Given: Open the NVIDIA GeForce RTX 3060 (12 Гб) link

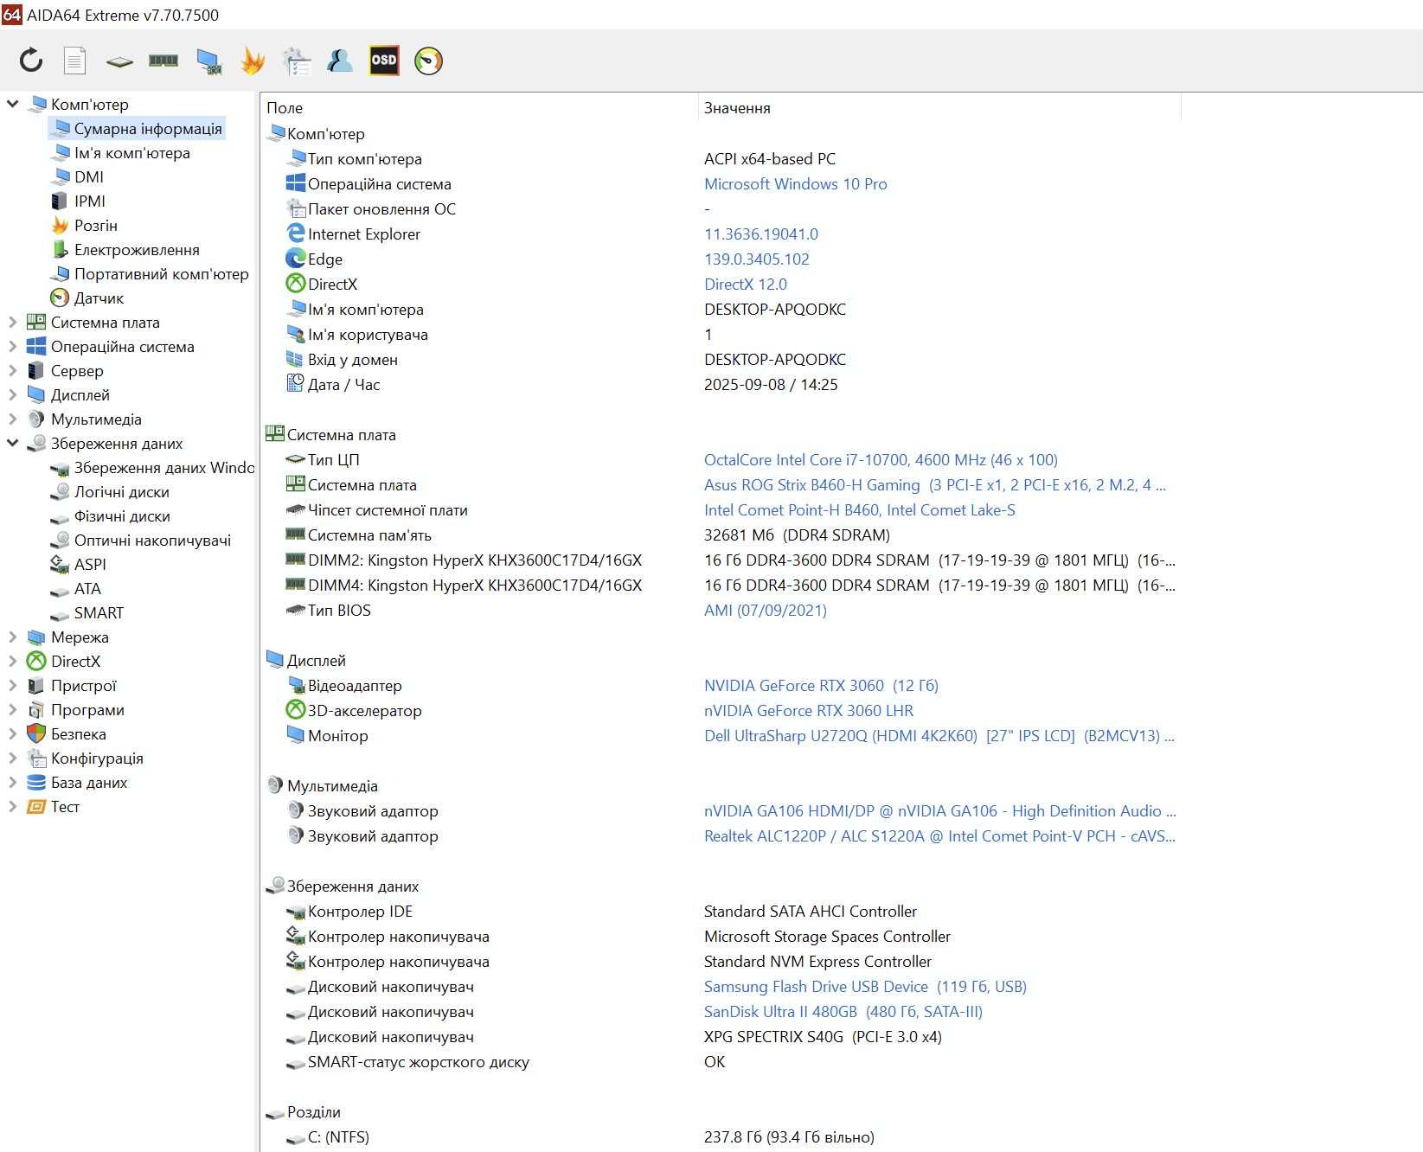Looking at the screenshot, I should 821,685.
